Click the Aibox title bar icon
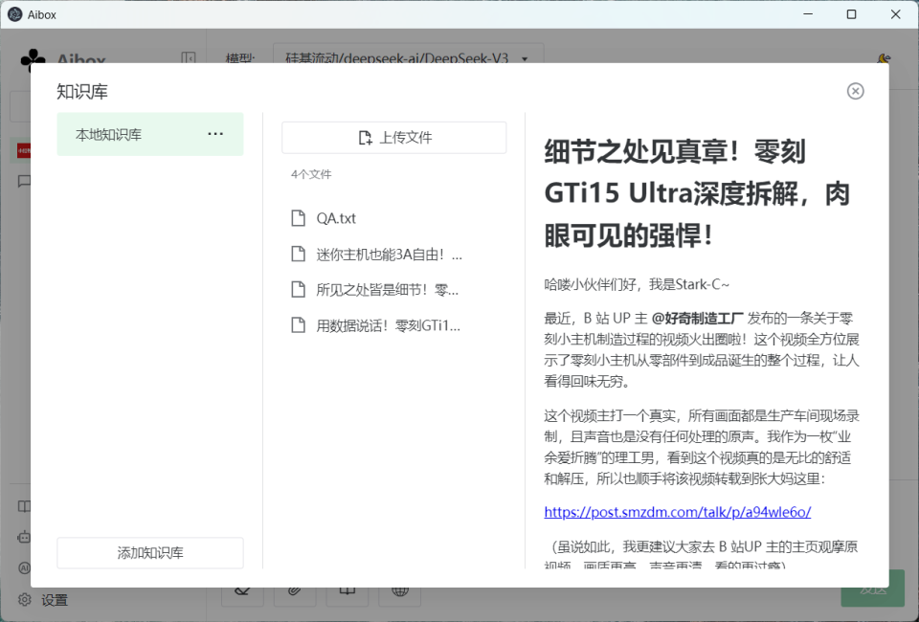This screenshot has height=622, width=919. click(x=15, y=14)
